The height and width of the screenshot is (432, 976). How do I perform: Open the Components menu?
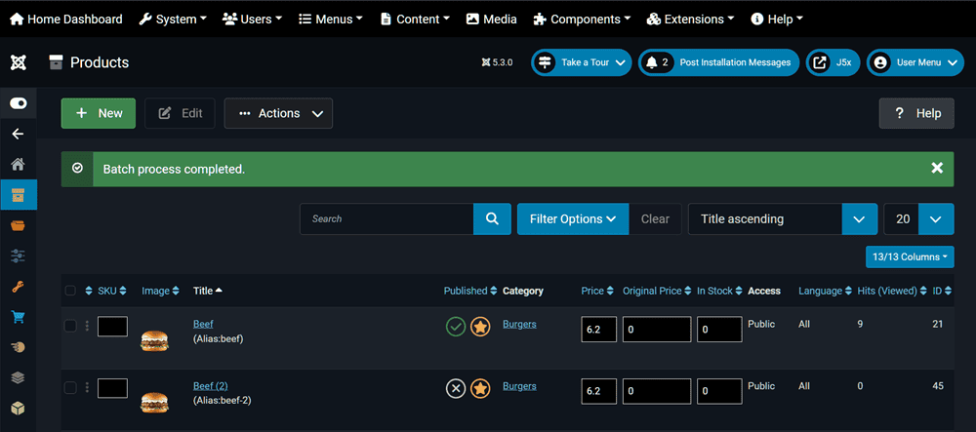pos(584,19)
